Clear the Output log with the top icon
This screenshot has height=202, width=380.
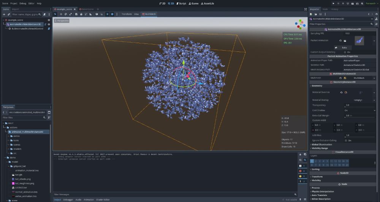[x=300, y=154]
